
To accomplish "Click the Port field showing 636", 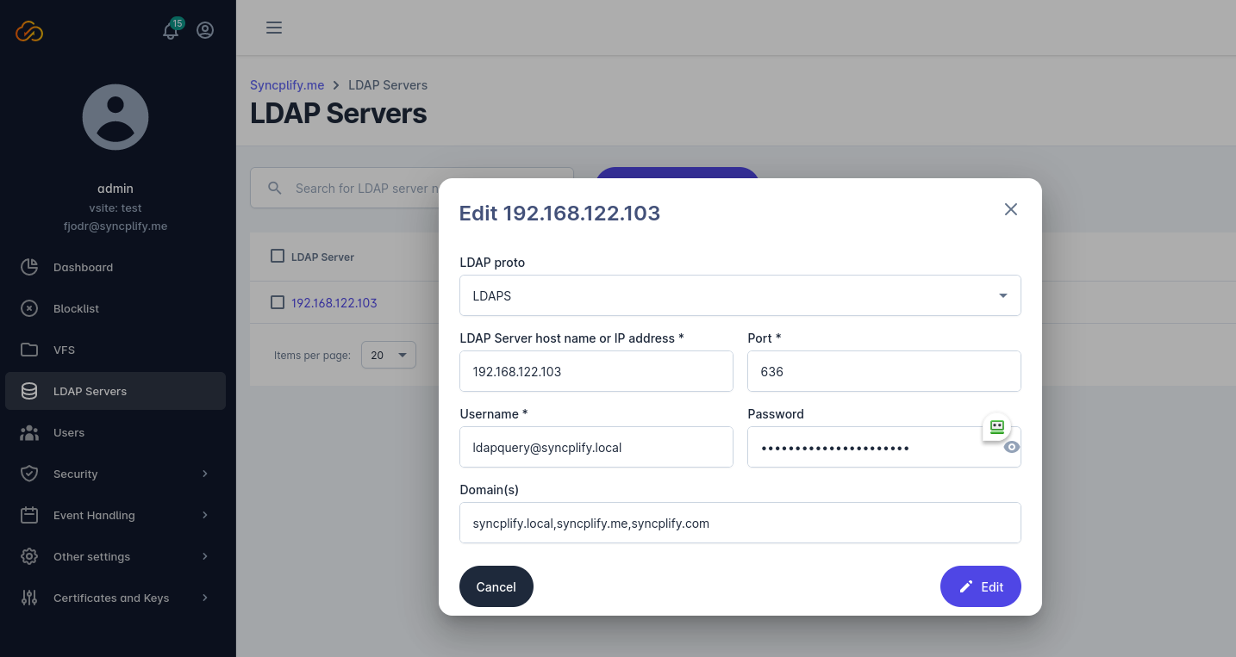I will [x=884, y=371].
